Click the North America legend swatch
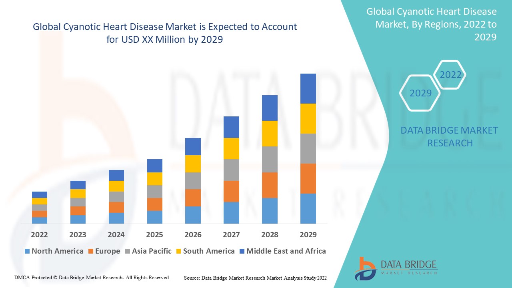This screenshot has width=512, height=288. [27, 251]
